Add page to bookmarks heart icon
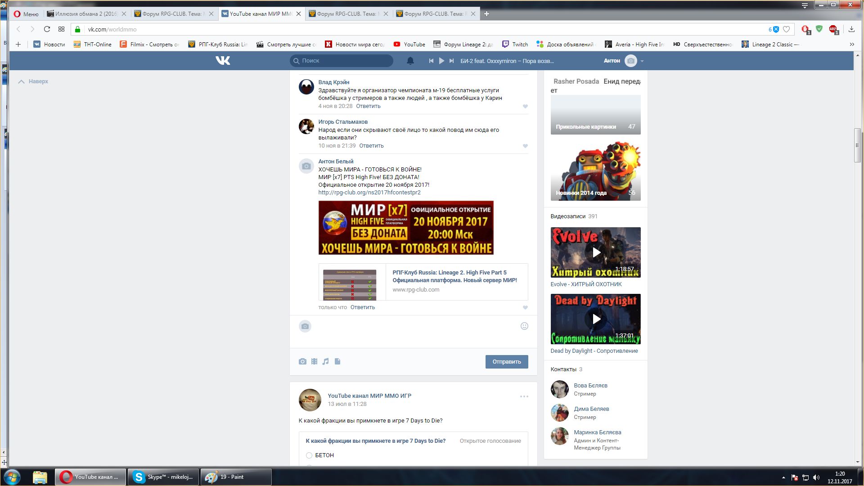 pos(786,29)
